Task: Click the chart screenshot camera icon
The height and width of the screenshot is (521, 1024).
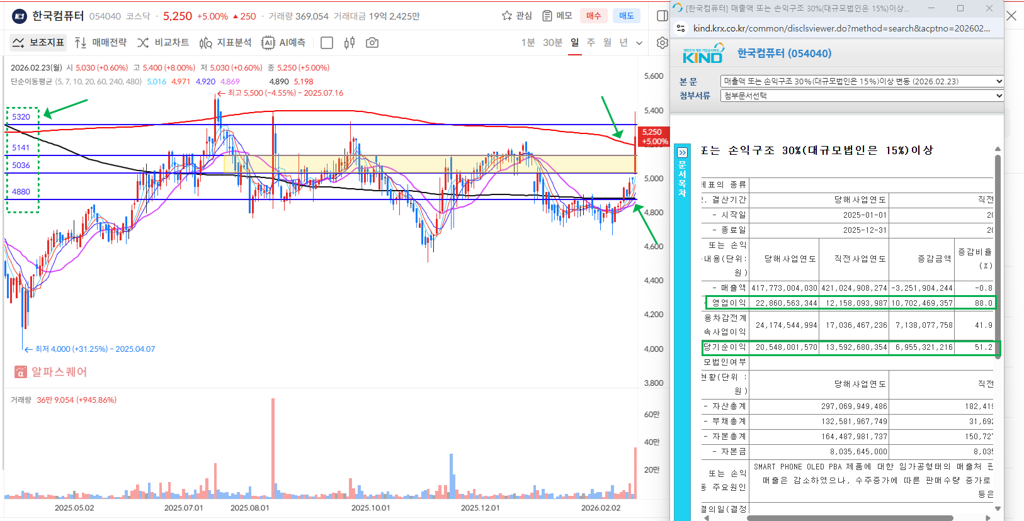Action: 372,43
